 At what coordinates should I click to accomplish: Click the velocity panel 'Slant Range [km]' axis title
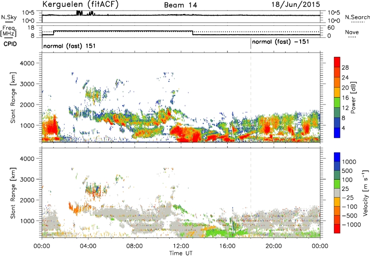tap(13, 193)
